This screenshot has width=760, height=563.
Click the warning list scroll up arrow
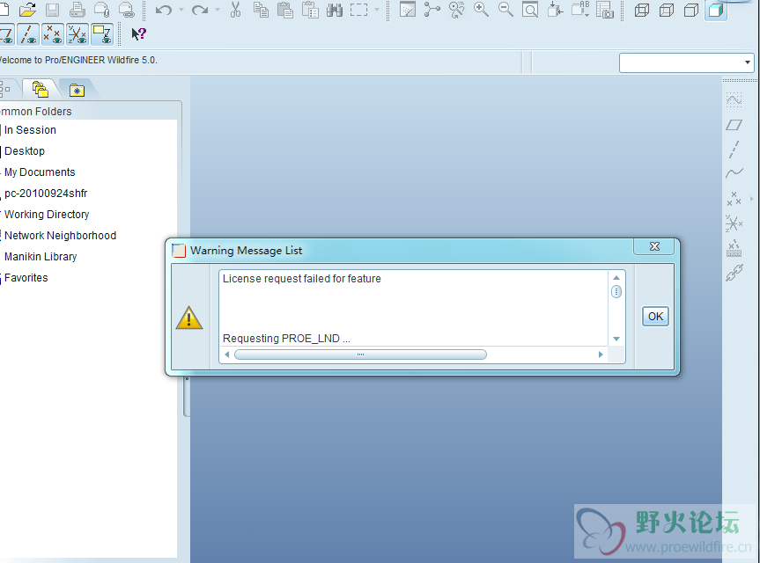coord(616,278)
